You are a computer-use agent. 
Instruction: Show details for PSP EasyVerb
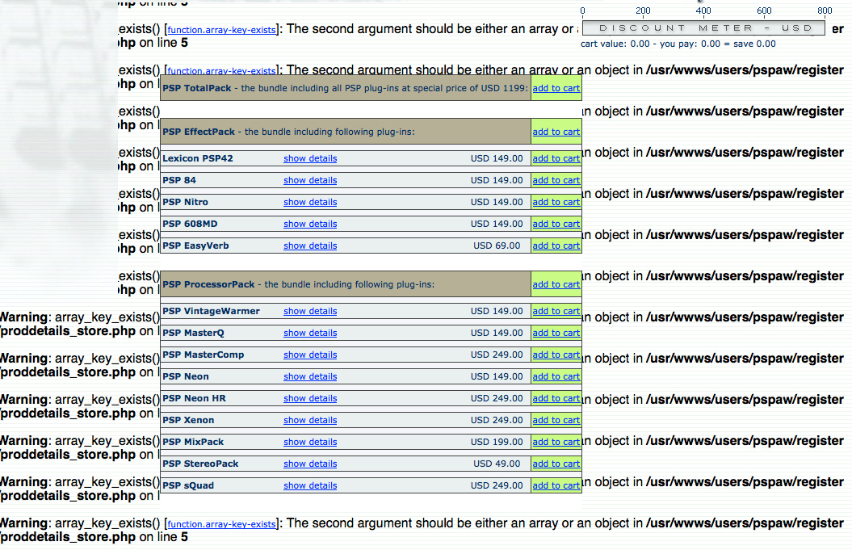[x=310, y=245]
